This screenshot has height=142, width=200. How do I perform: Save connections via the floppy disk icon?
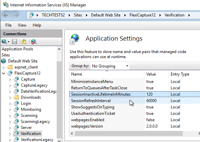click(x=15, y=42)
